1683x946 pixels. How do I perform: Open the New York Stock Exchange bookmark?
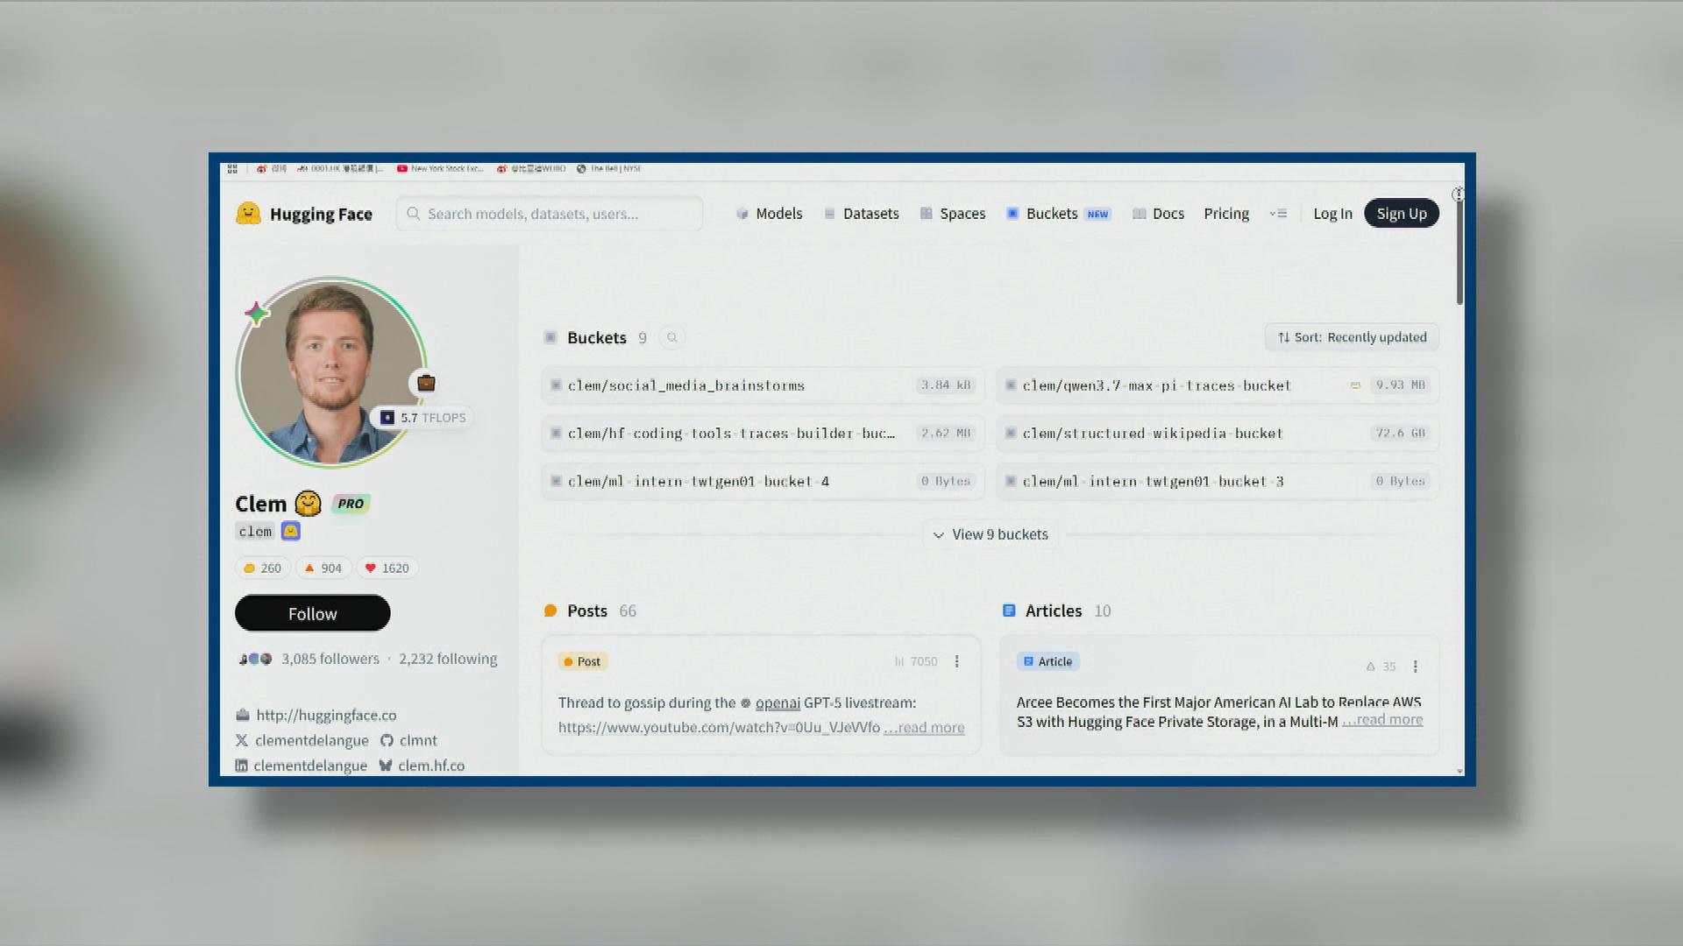440,169
